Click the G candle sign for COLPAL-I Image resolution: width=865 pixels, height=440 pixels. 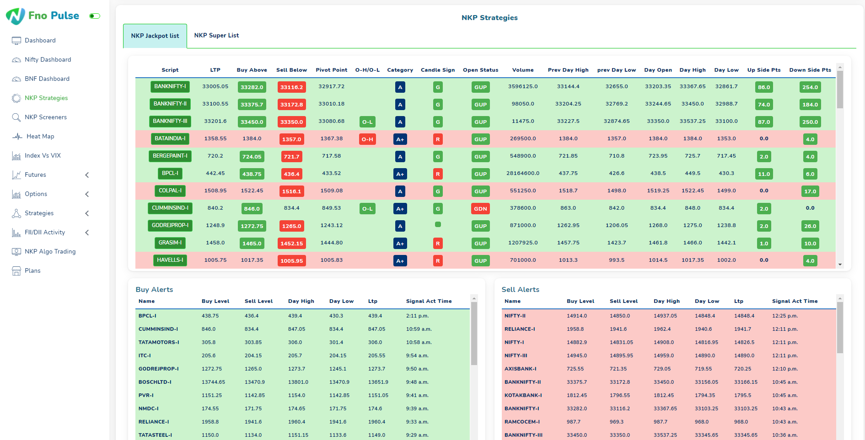click(438, 191)
